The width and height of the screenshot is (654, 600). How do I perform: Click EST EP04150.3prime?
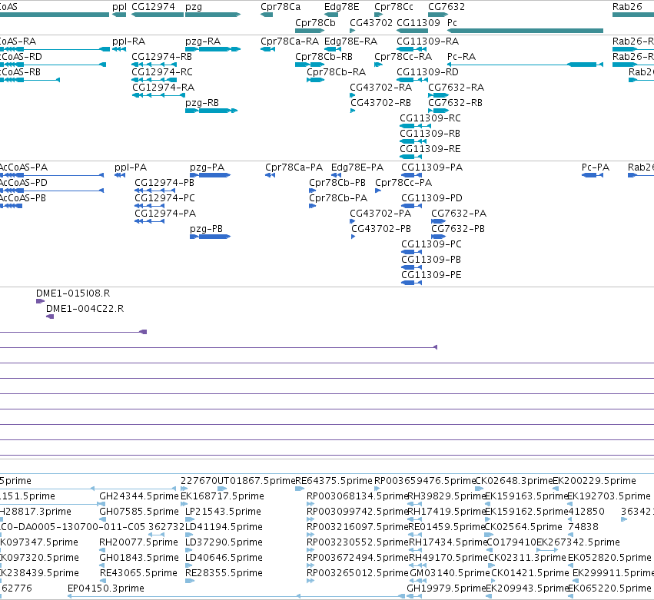[x=106, y=588]
